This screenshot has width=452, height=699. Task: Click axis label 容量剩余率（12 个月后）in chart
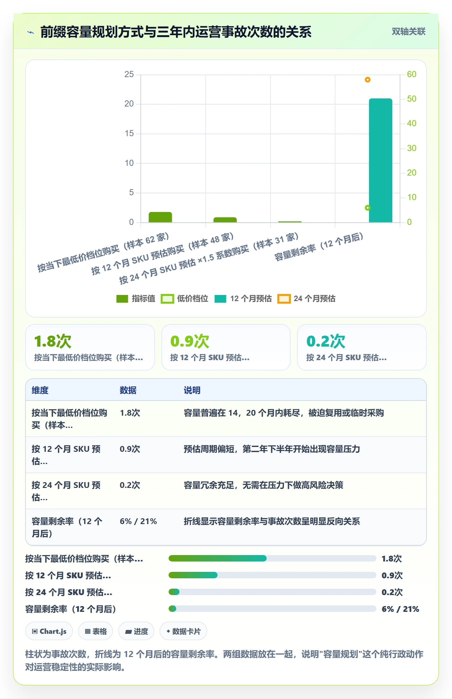pos(319,247)
